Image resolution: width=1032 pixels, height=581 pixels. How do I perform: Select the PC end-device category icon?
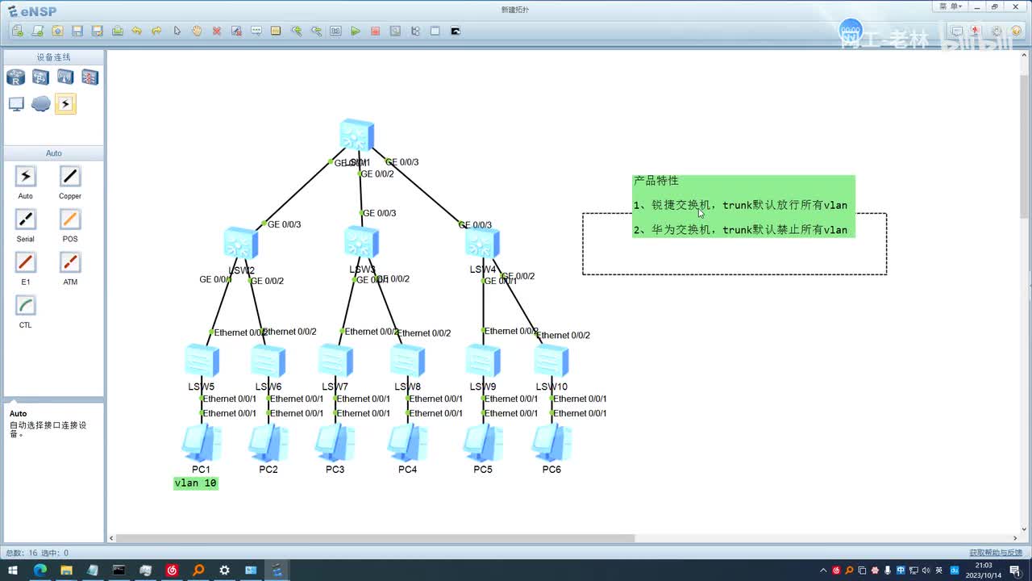pyautogui.click(x=16, y=104)
